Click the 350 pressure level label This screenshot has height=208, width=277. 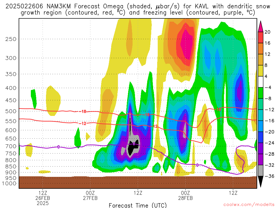[x=11, y=74]
